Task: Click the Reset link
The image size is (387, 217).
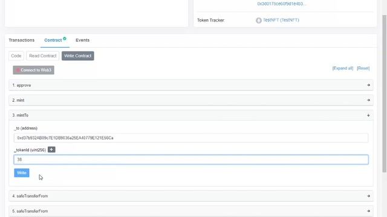Action: 363,68
